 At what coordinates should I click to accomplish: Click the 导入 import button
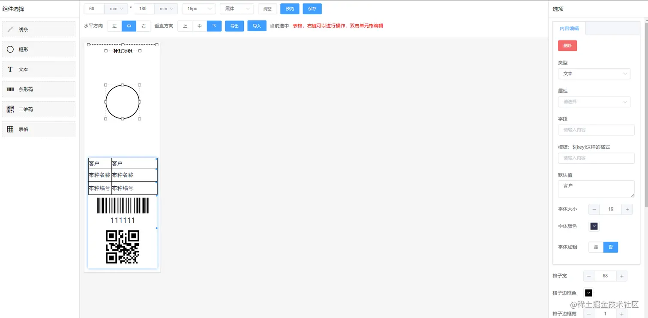(x=257, y=26)
